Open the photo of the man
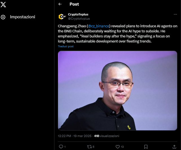 coord(118,90)
